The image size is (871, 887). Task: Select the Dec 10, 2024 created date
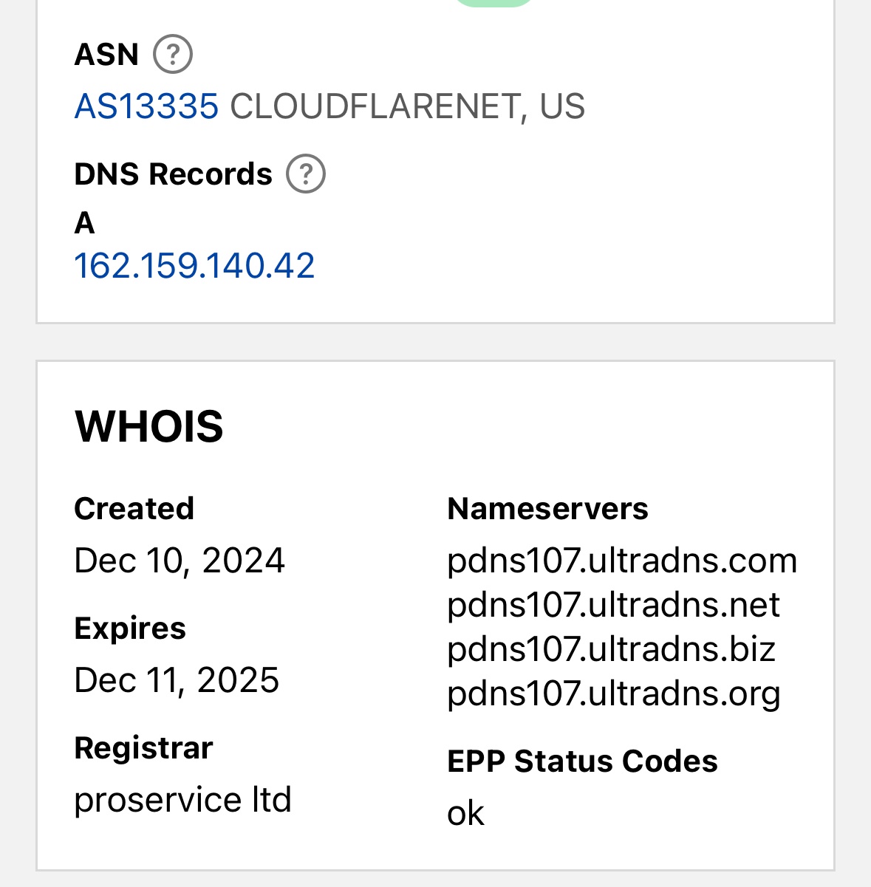click(180, 561)
